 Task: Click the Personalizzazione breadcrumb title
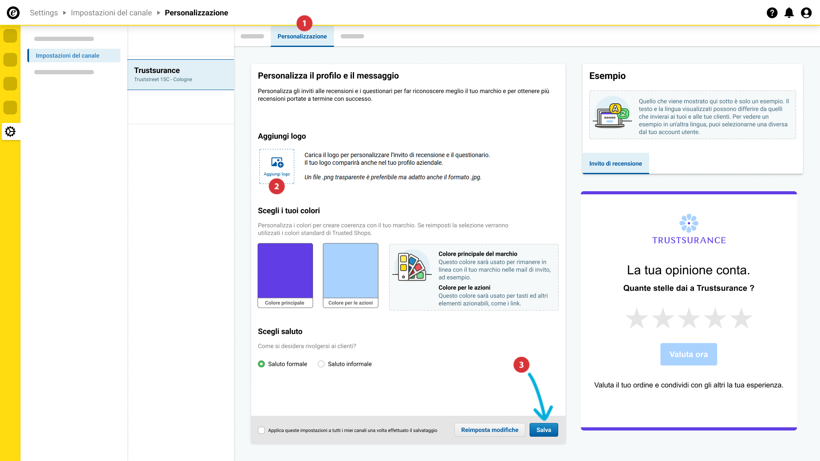coord(196,13)
